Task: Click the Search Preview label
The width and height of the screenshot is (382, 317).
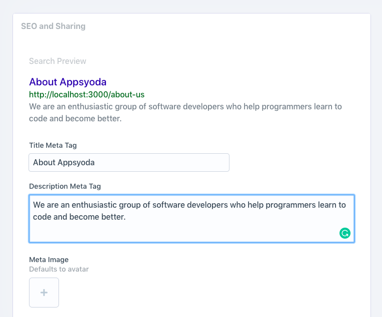Action: pos(57,61)
